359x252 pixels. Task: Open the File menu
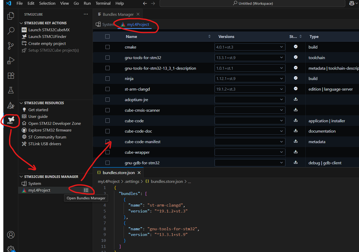point(20,4)
